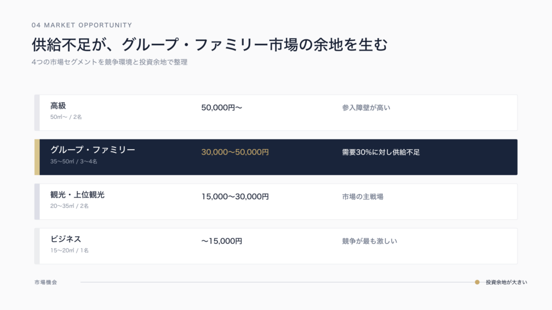Click the main slide headline text
This screenshot has height=310, width=552.
210,45
